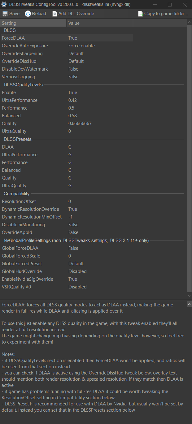Click the Setting column header

click(x=33, y=23)
